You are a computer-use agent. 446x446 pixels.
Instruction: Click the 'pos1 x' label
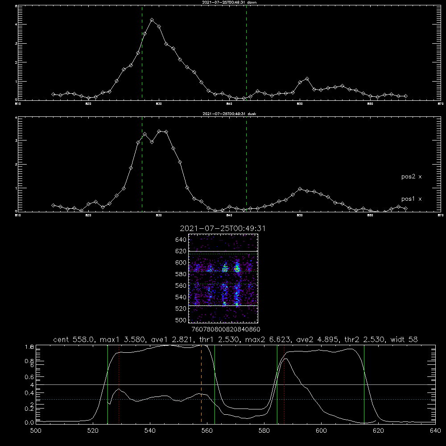click(x=411, y=199)
